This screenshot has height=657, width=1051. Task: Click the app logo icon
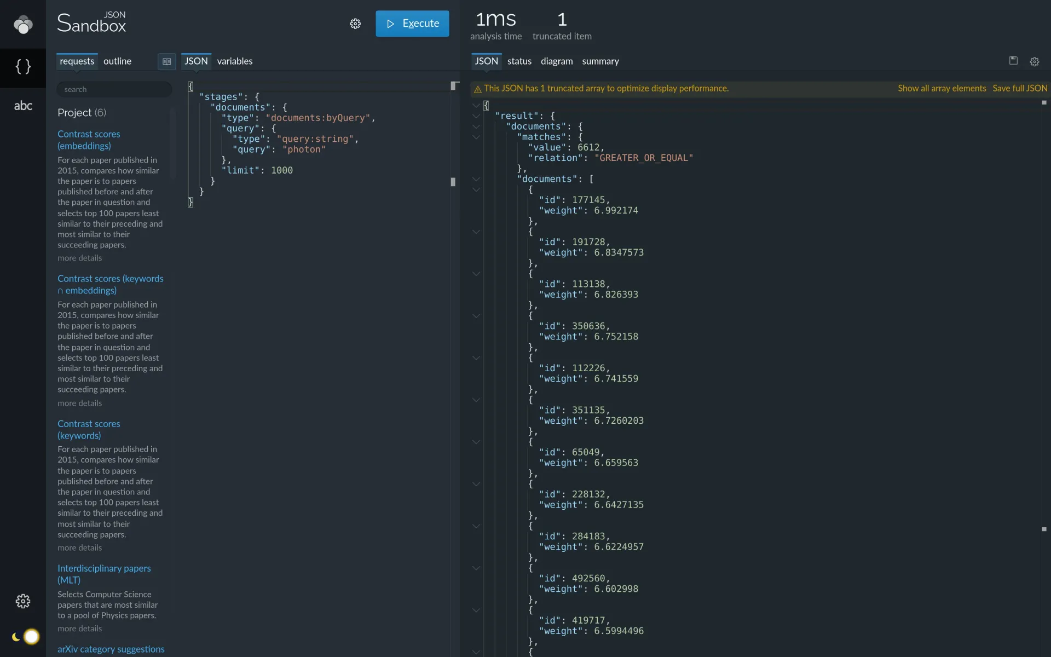pyautogui.click(x=23, y=24)
